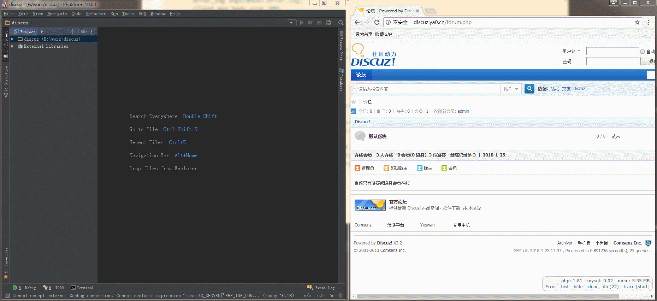This screenshot has width=657, height=301.
Task: Click the blue search magnifier button
Action: (529, 89)
